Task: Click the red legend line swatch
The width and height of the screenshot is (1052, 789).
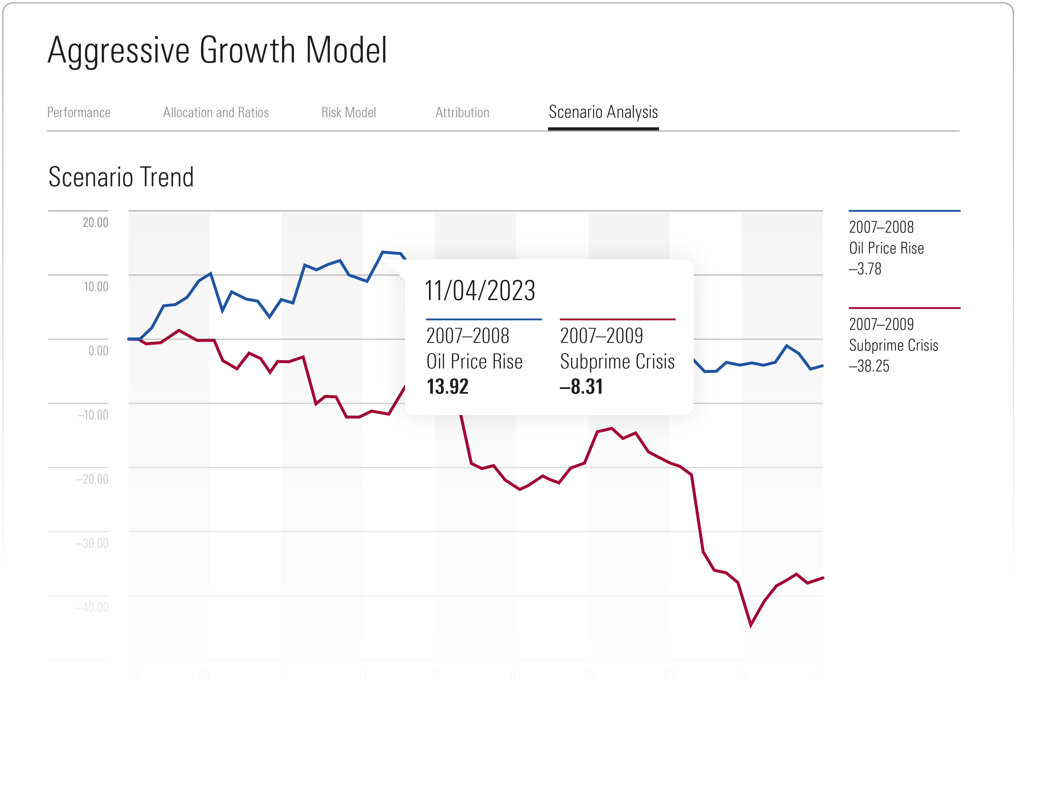Action: 904,308
